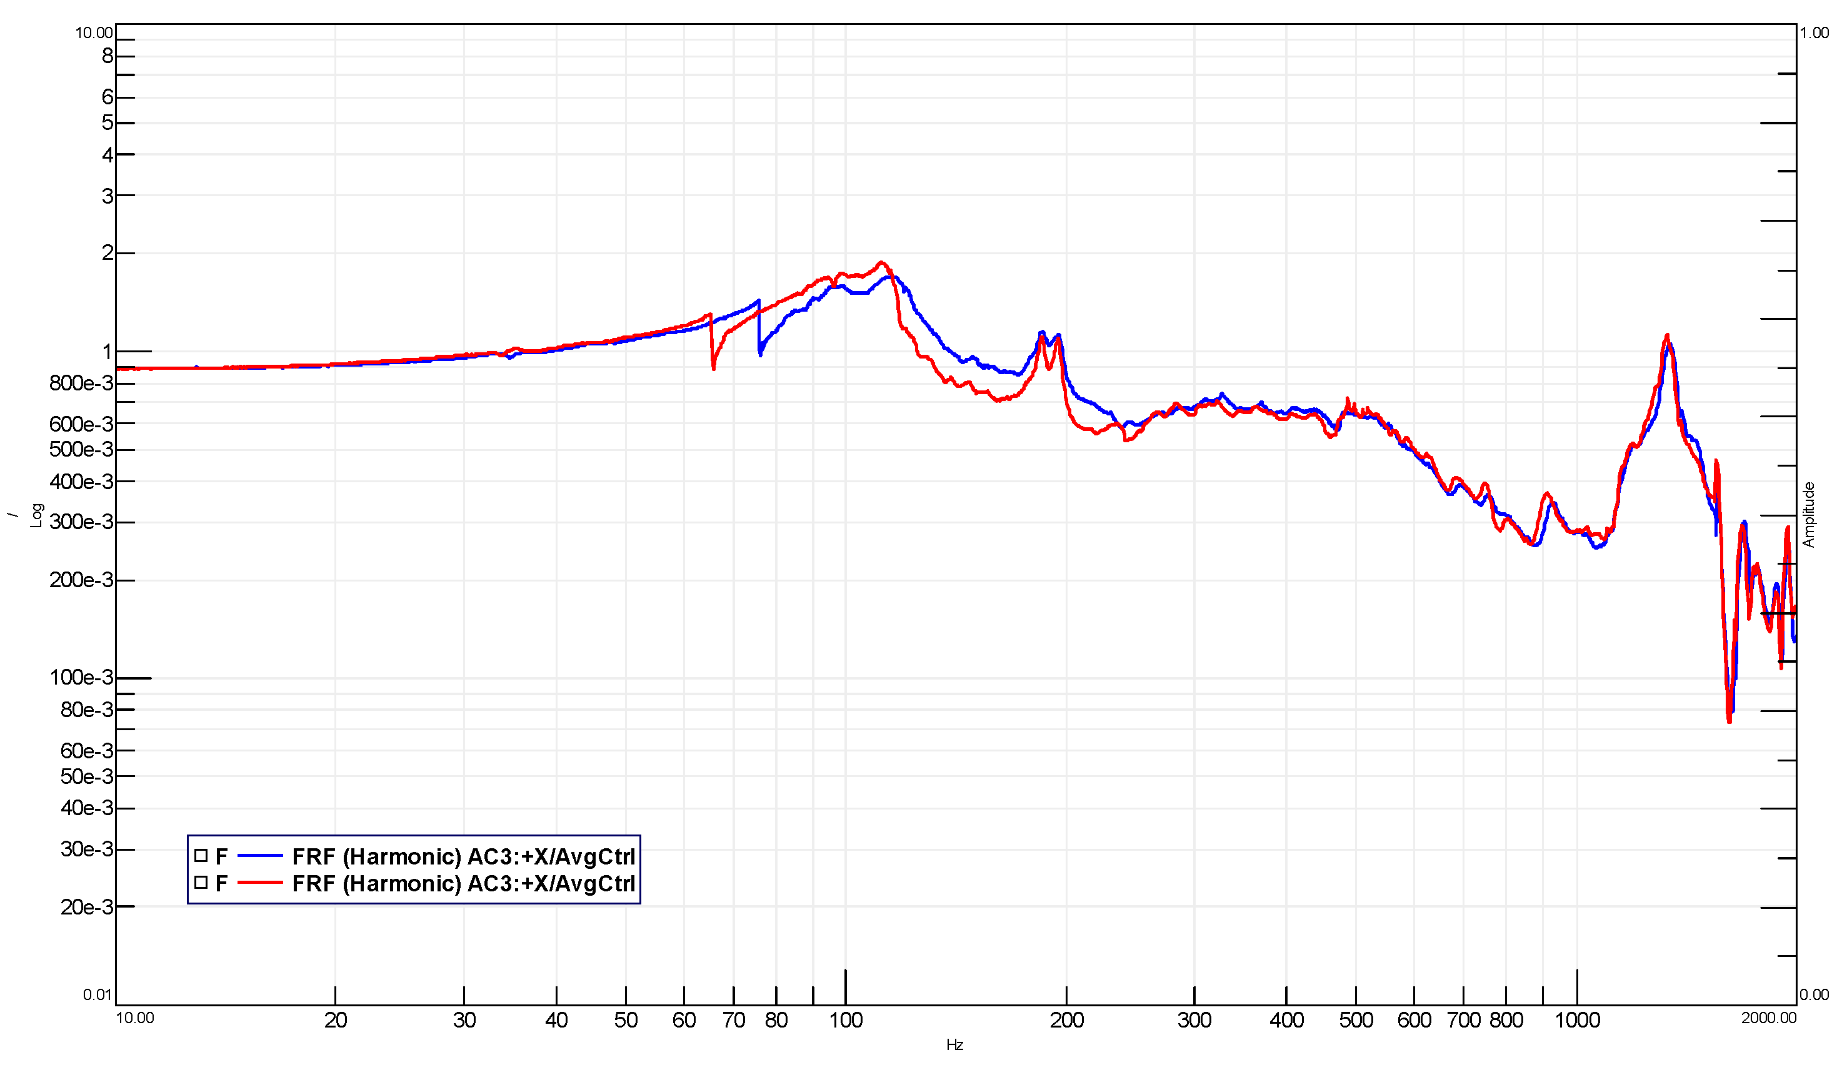Click the Amplitude label on right axis

tap(1808, 514)
